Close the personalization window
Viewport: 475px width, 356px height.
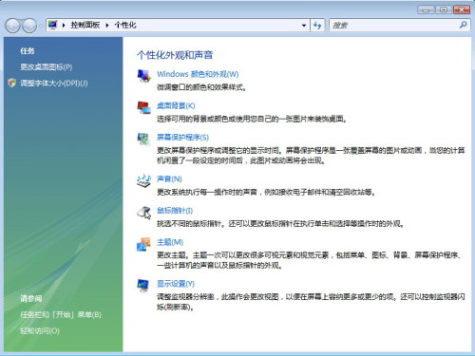462,9
